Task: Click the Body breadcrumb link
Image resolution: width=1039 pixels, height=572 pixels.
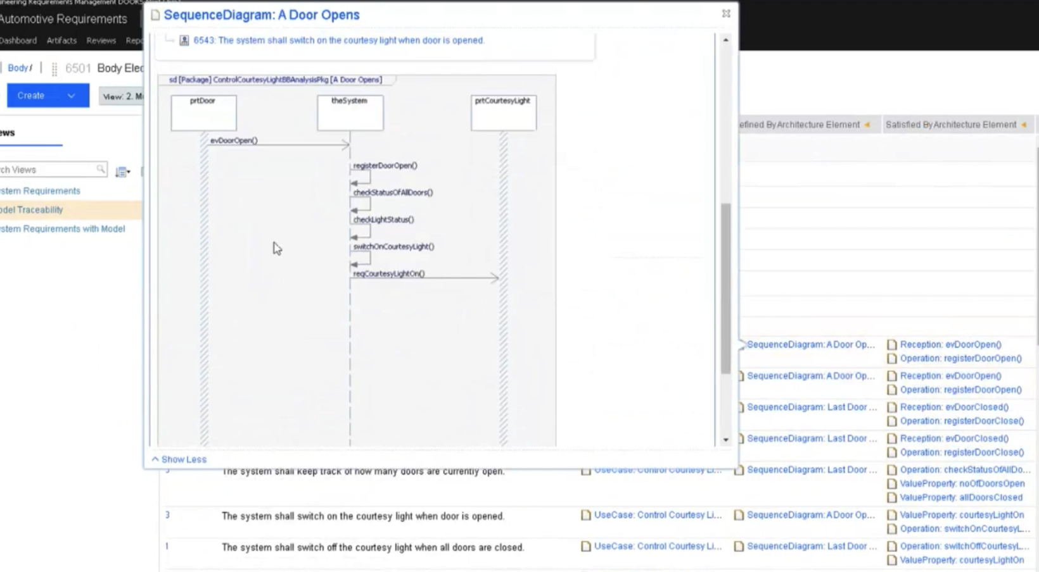Action: tap(18, 68)
